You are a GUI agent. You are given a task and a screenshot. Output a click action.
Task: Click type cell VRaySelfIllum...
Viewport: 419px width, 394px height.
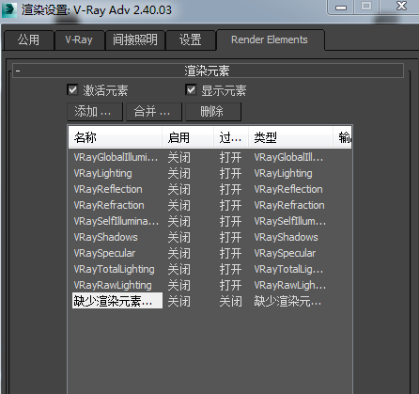click(x=290, y=221)
